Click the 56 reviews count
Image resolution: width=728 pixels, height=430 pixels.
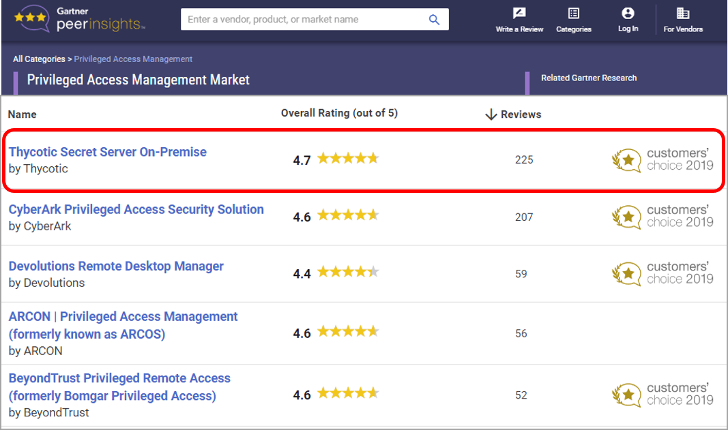[x=521, y=333]
